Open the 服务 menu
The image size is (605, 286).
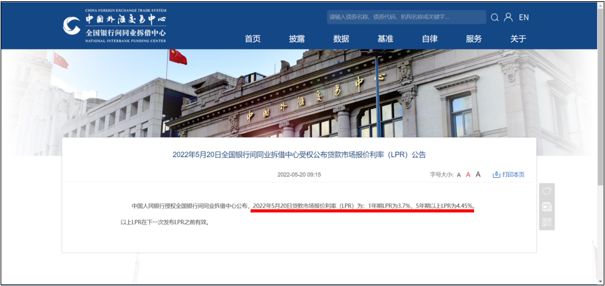[474, 38]
